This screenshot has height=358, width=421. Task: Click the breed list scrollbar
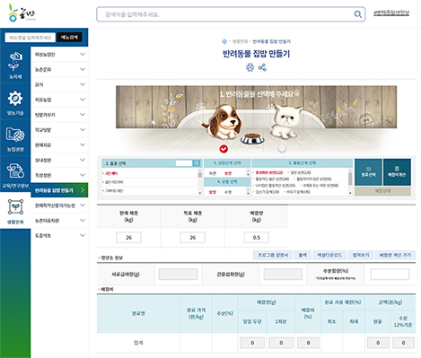point(200,181)
